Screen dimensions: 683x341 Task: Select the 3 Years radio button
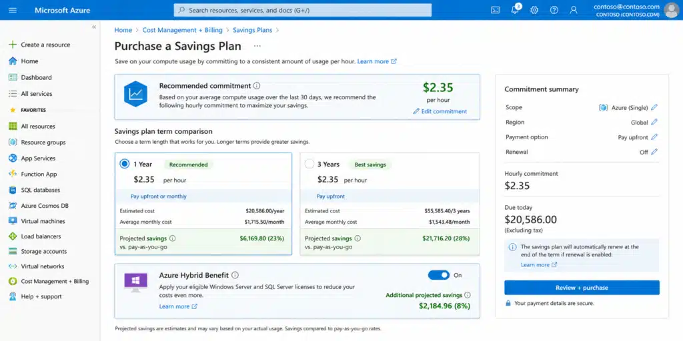(x=309, y=164)
